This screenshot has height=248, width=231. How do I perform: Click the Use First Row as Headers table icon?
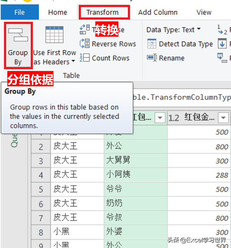(55, 35)
